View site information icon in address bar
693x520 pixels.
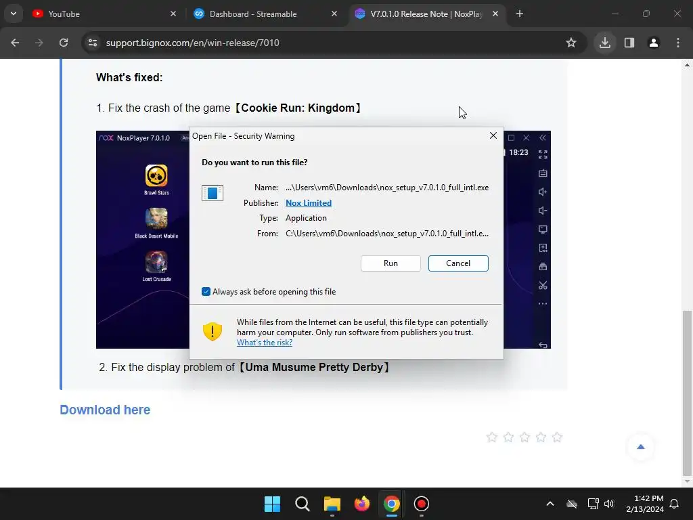point(93,43)
